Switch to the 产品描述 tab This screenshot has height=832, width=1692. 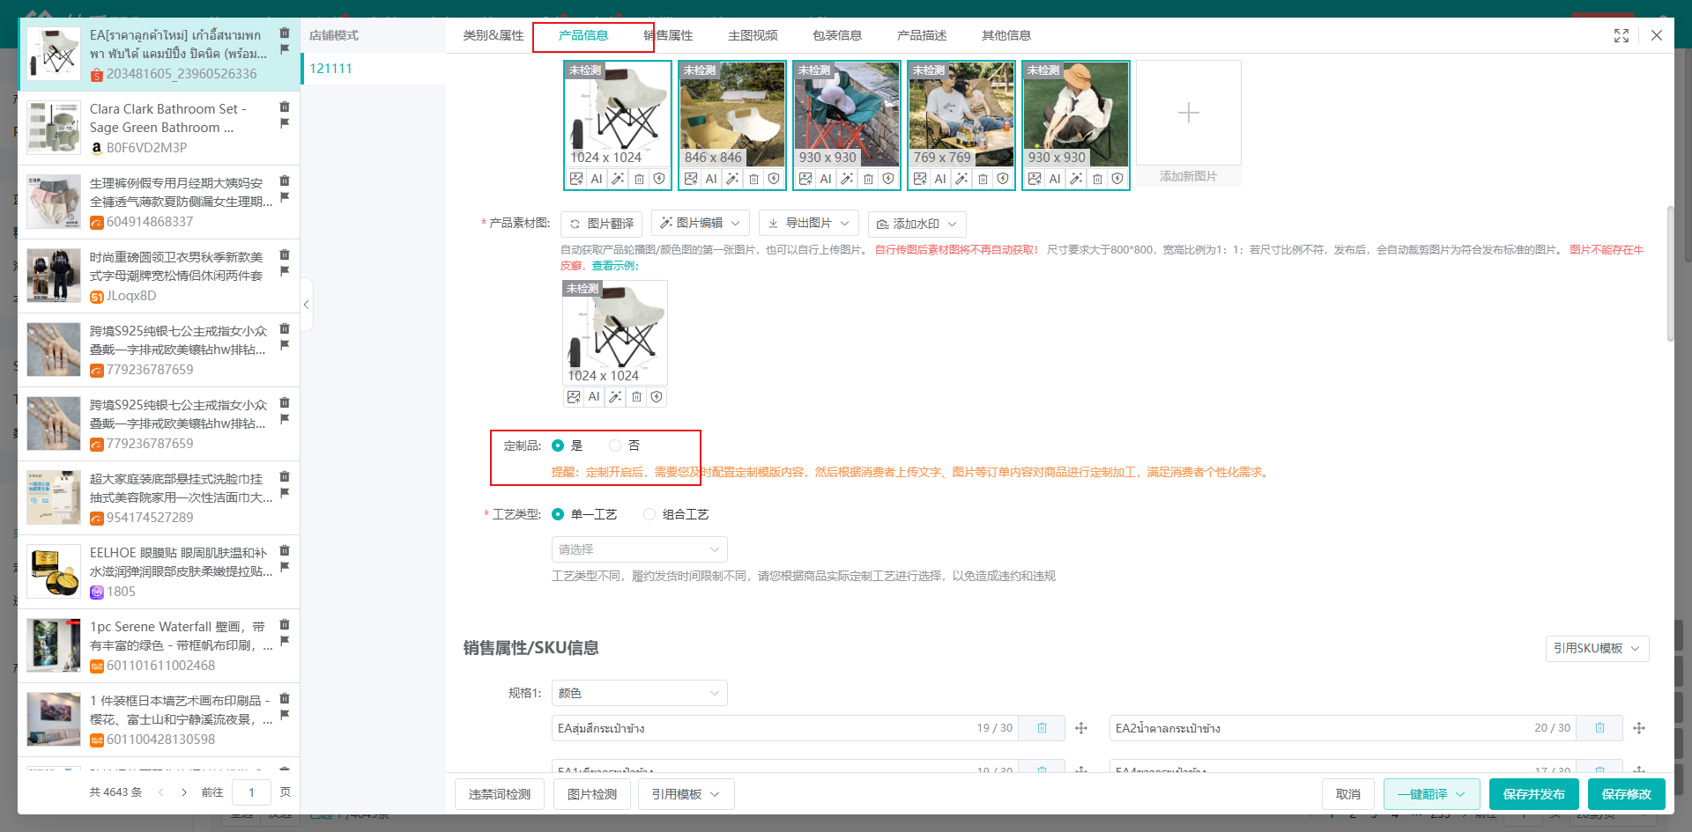point(922,35)
